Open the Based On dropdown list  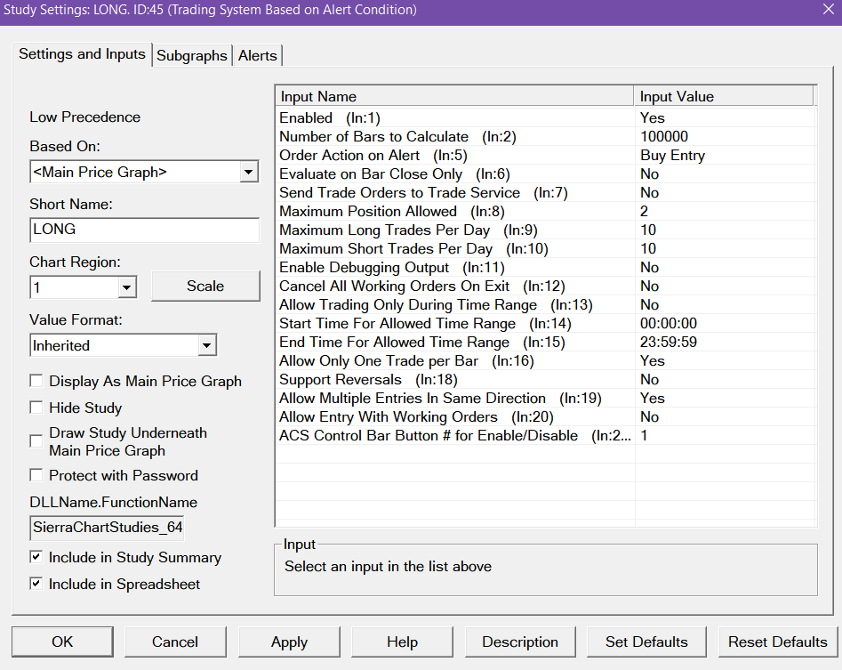pos(249,172)
